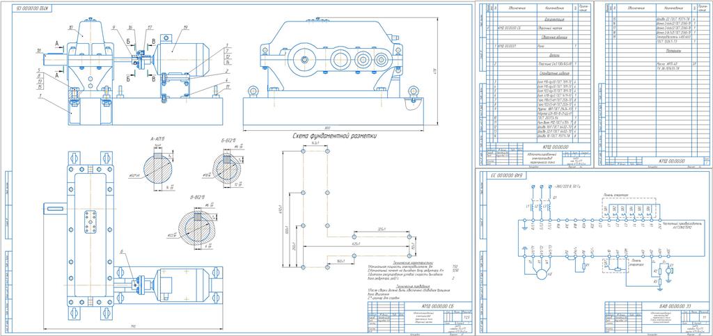Image resolution: width=713 pixels, height=336 pixels.
Task: Select the hatched shaft section of view В-В
Action: tap(196, 228)
